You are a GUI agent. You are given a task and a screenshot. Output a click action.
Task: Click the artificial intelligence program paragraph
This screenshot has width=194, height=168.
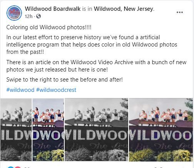pyautogui.click(x=92, y=45)
